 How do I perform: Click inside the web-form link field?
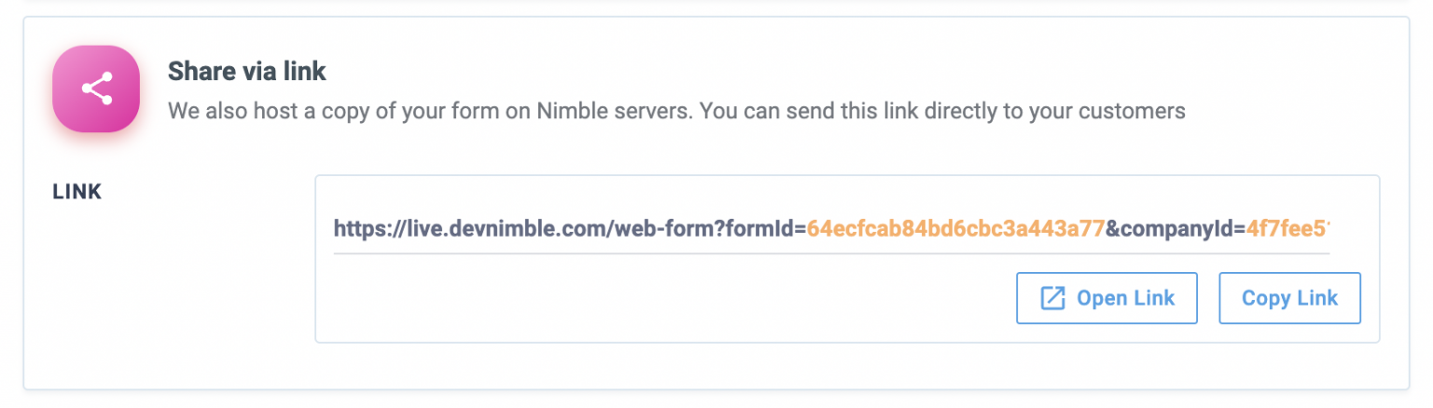click(x=831, y=228)
